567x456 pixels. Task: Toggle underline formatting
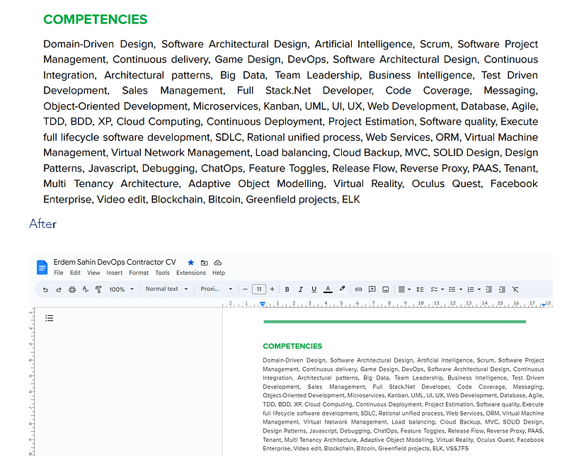[x=314, y=290]
